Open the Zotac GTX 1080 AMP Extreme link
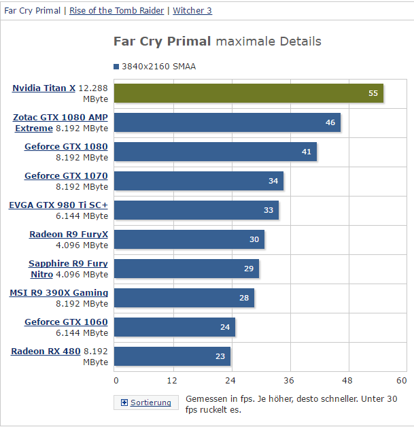Image resolution: width=414 pixels, height=427 pixels. pyautogui.click(x=61, y=123)
